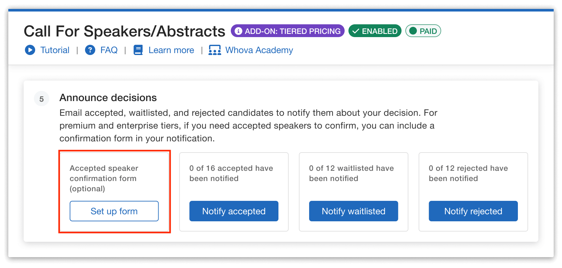Click the info icon on Tiered Pricing badge
The height and width of the screenshot is (268, 562).
(238, 31)
